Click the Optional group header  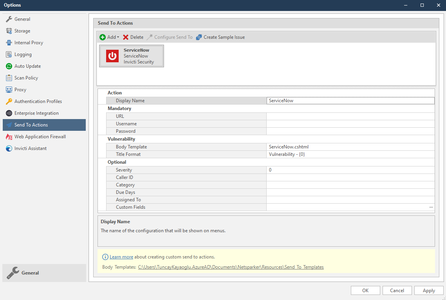[117, 162]
